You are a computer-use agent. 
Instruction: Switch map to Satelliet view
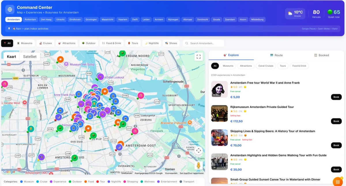click(30, 56)
